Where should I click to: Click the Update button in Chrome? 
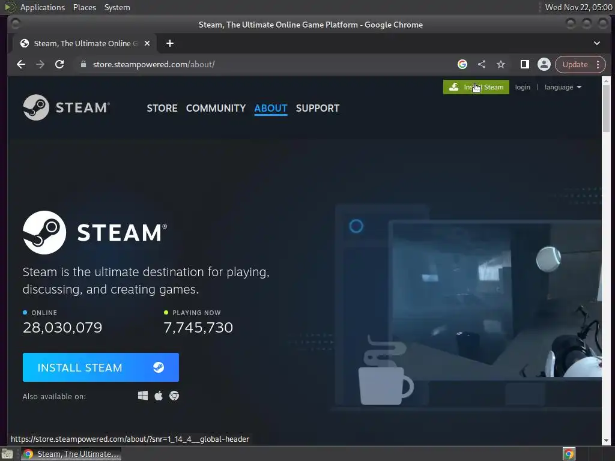click(575, 64)
